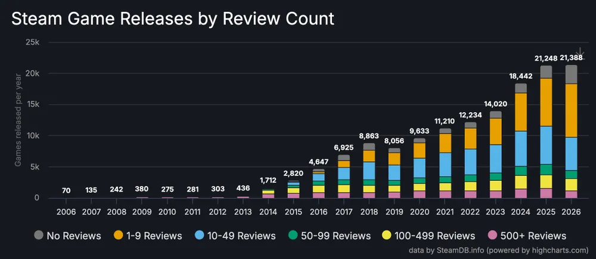Click the 25k y-axis label

[x=32, y=42]
